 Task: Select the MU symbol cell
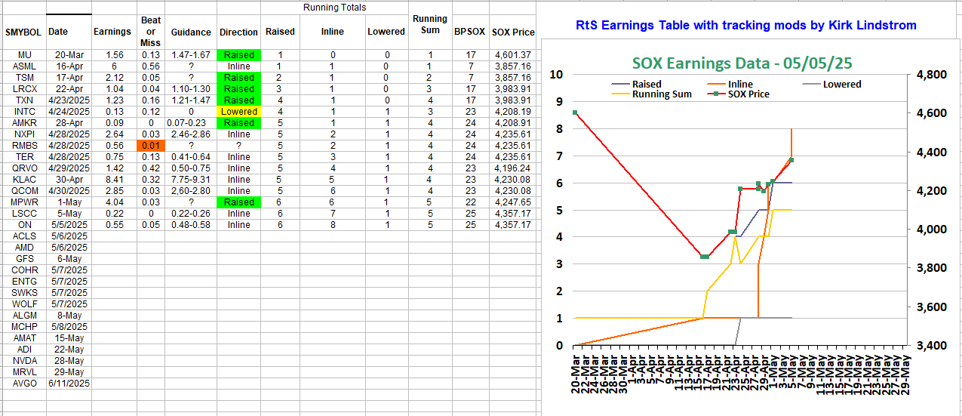point(23,55)
